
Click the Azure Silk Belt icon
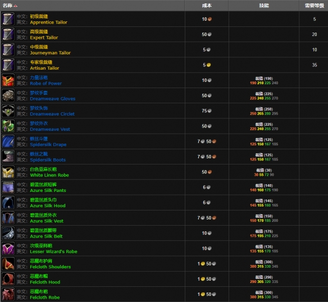click(8, 233)
